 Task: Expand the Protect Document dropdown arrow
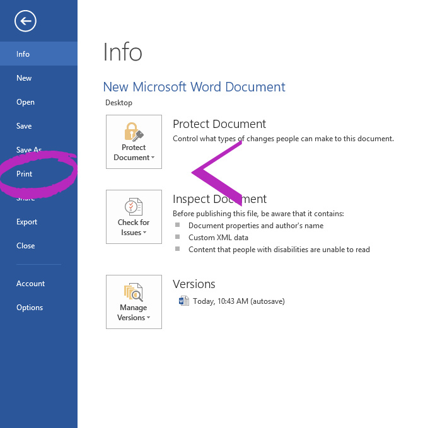coord(153,158)
